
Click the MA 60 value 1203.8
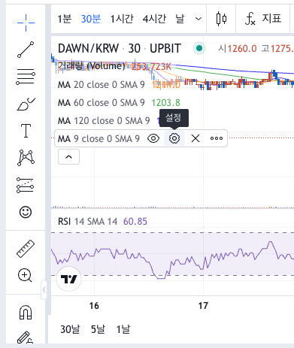(x=165, y=103)
